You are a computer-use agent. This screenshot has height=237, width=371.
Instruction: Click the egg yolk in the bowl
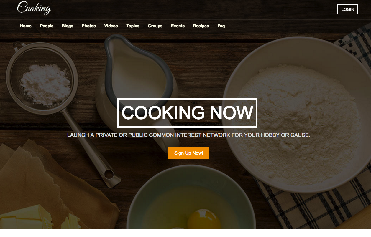coord(203,219)
